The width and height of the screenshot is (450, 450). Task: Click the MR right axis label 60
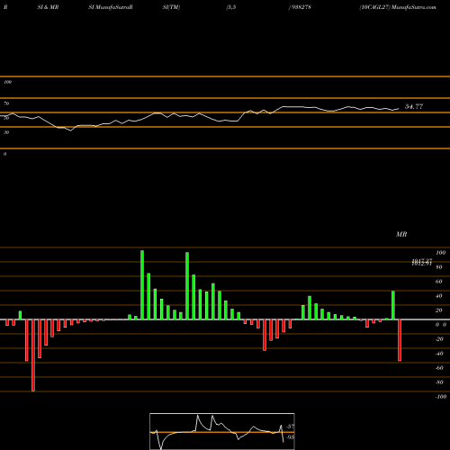[438, 282]
